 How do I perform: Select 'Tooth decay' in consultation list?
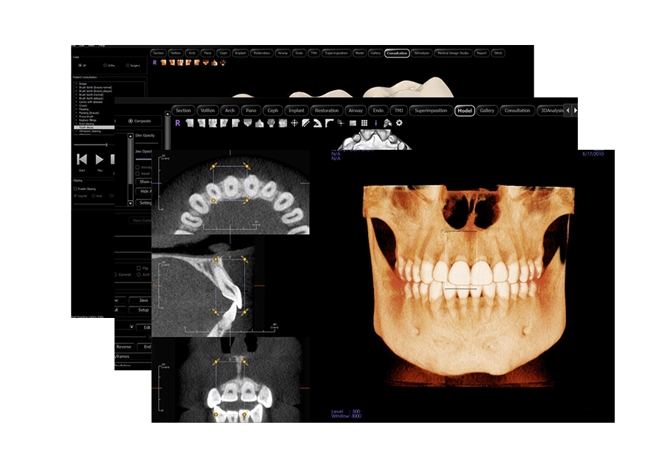83,128
